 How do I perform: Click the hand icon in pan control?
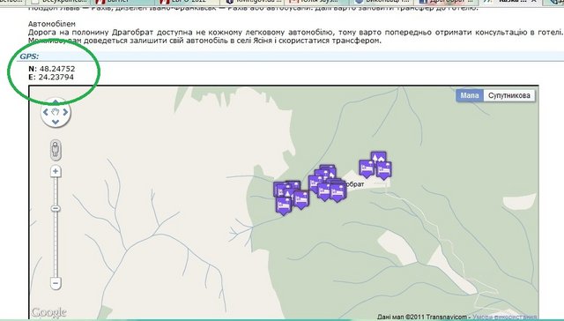click(x=56, y=112)
